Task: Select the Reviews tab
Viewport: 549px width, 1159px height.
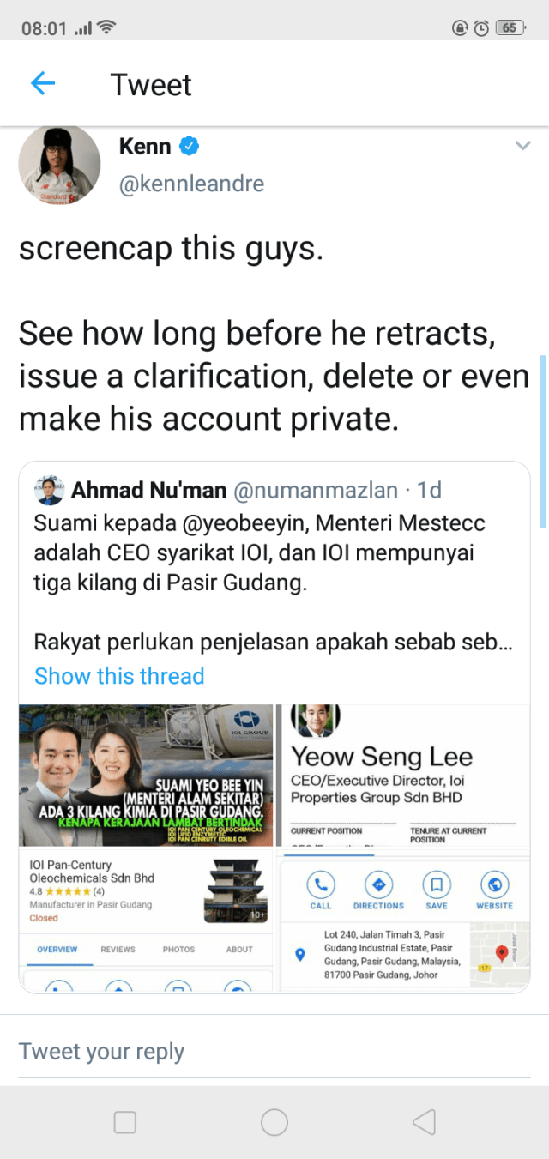Action: 118,950
